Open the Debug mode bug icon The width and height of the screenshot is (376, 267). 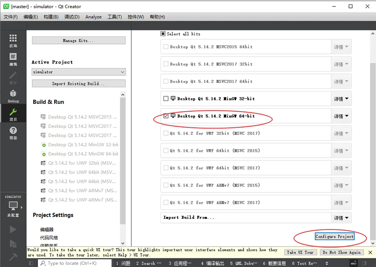point(13,96)
